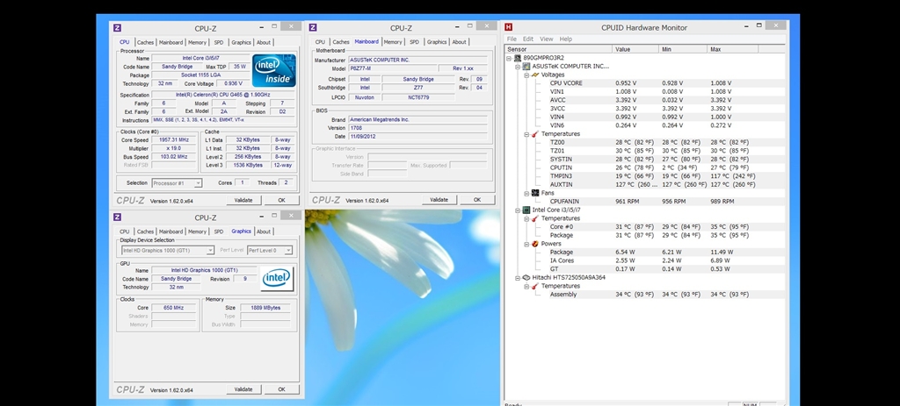The height and width of the screenshot is (406, 900).
Task: Click the Min column header
Action: point(683,49)
